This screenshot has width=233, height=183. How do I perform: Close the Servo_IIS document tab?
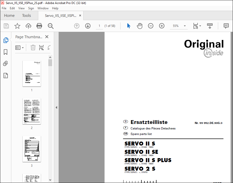pos(80,15)
